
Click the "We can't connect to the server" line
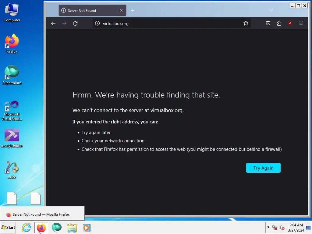128,110
